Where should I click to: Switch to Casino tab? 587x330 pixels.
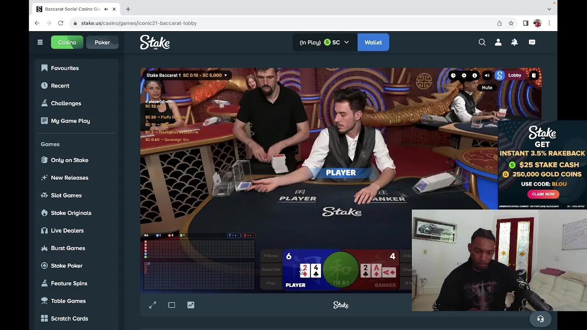(67, 42)
